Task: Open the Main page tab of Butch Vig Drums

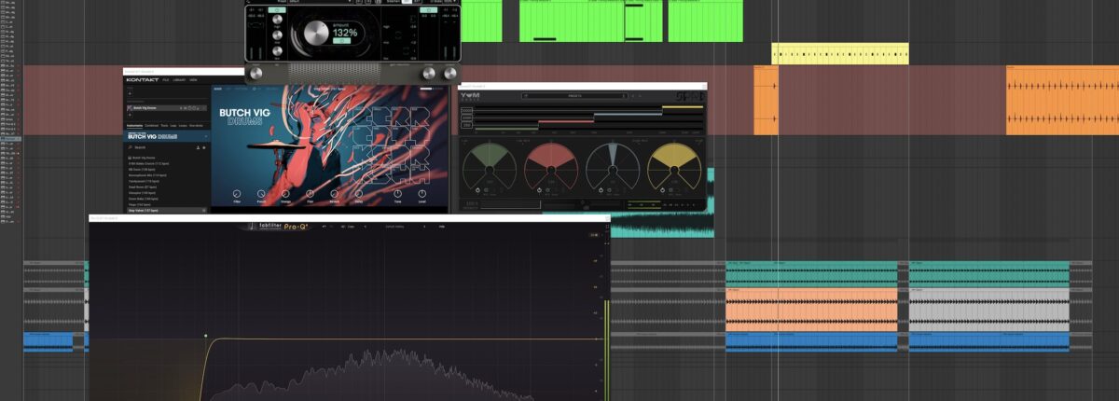Action: click(x=217, y=89)
